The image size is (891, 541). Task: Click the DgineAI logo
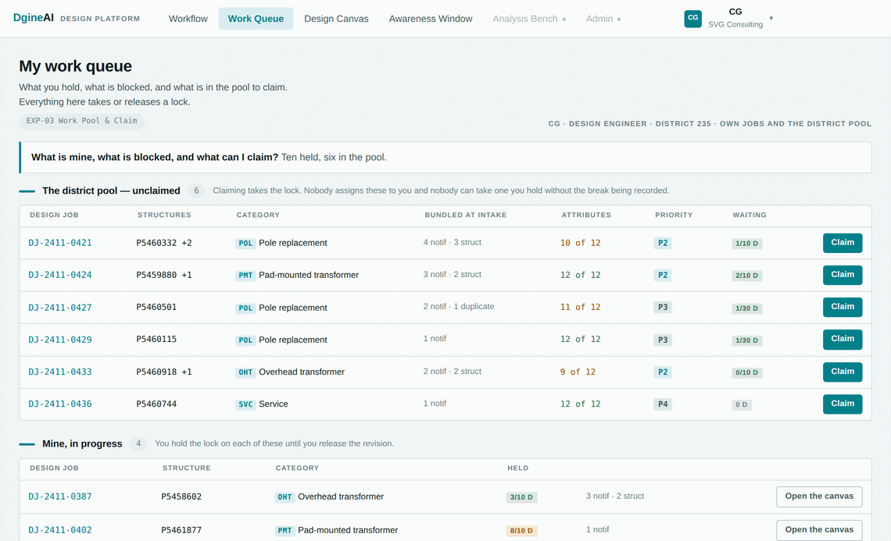click(x=34, y=18)
